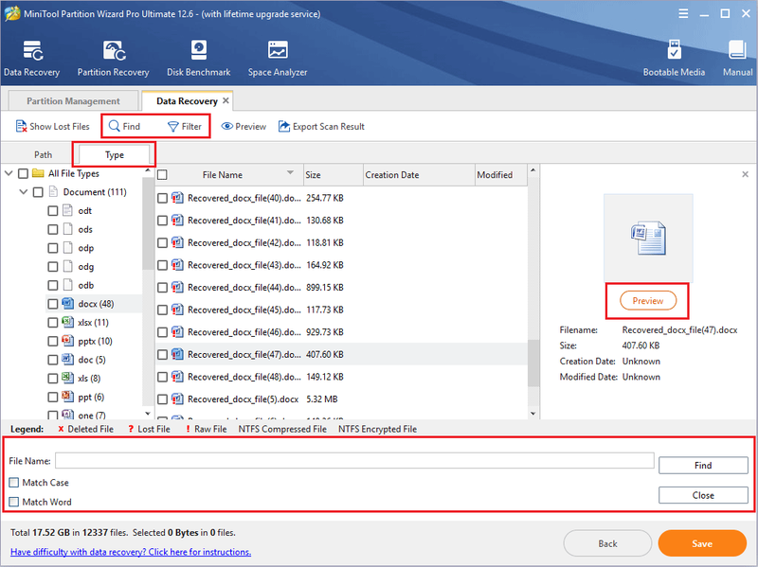The height and width of the screenshot is (567, 758).
Task: Check the docx (48) file type box
Action: 53,304
